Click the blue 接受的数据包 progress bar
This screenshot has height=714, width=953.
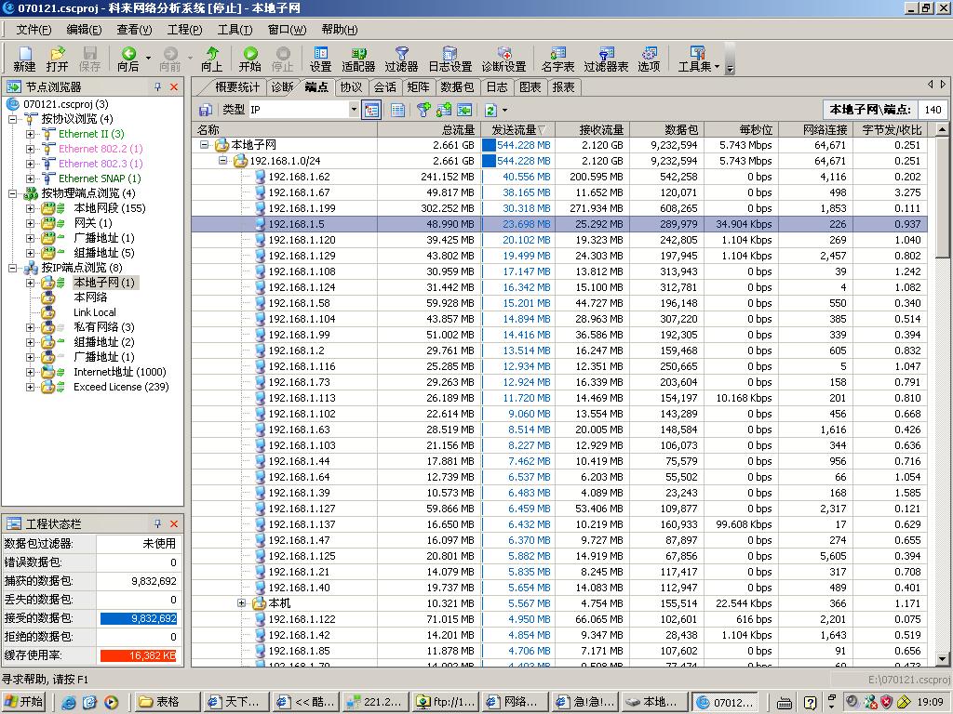click(x=139, y=618)
